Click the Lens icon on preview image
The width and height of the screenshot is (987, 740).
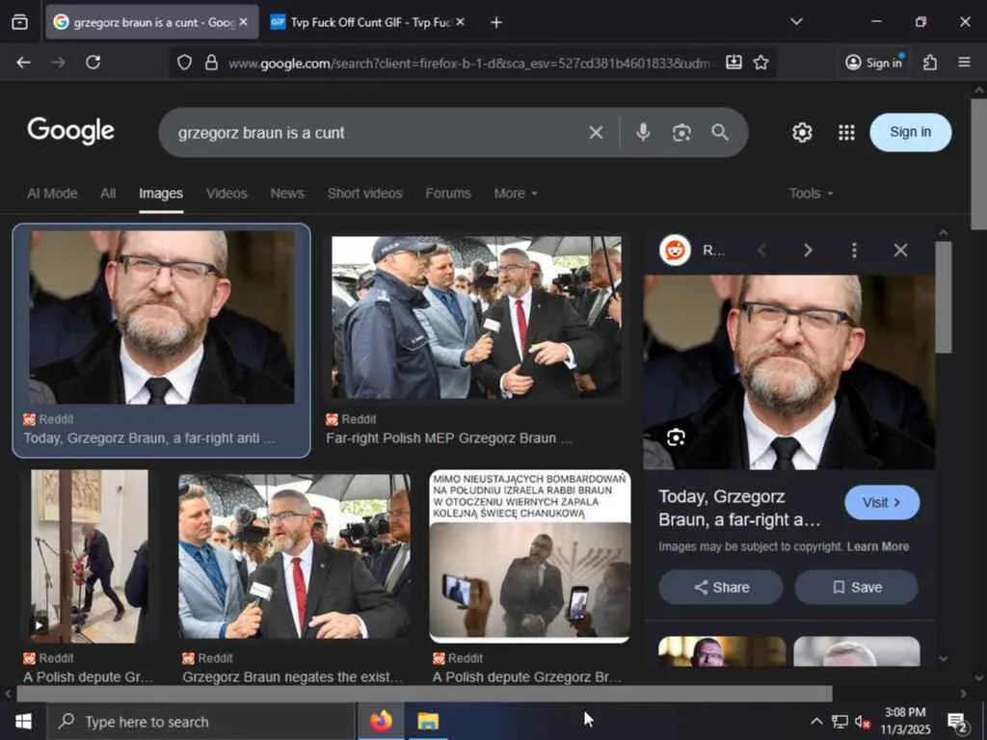676,437
